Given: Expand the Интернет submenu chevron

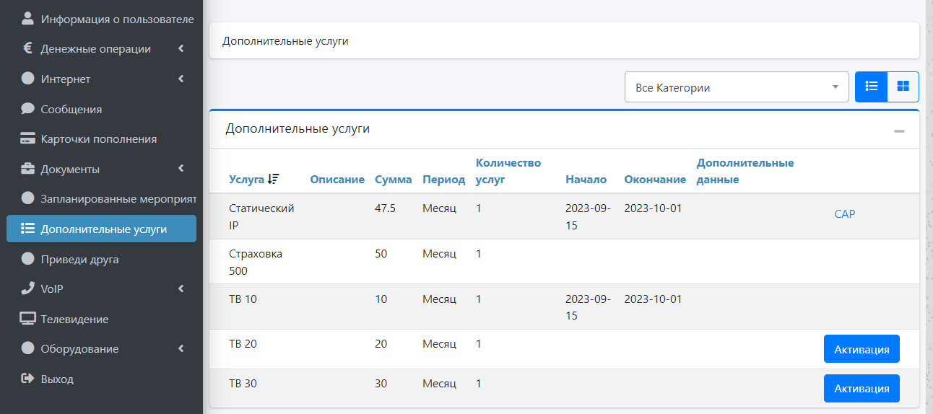Looking at the screenshot, I should point(181,79).
